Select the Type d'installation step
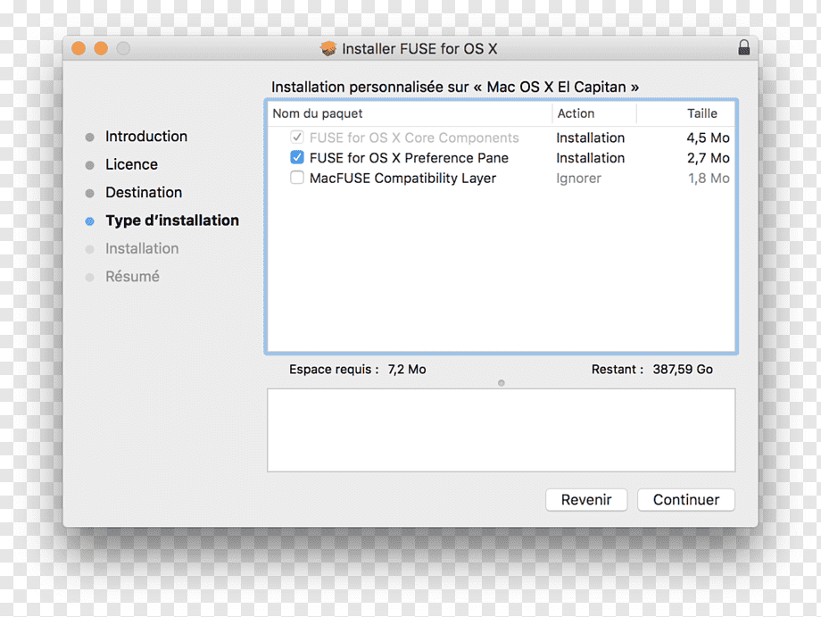The width and height of the screenshot is (821, 617). tap(172, 221)
